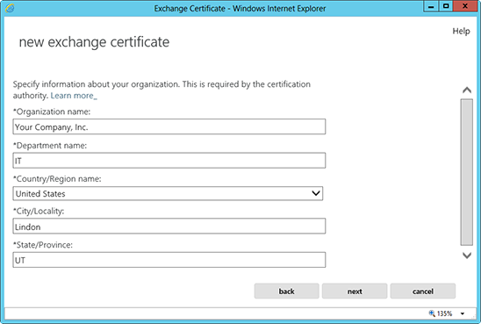Click into the City/Locality field

(x=169, y=227)
